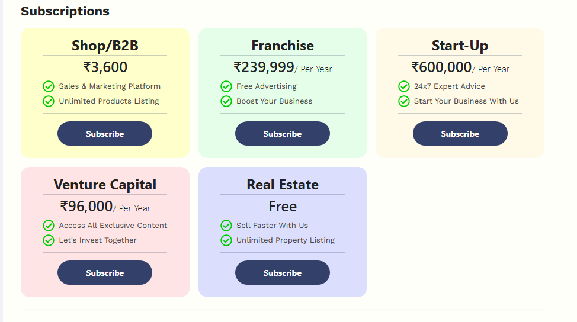Click checkmark icon next to Free Advertising
The image size is (577, 322).
226,86
